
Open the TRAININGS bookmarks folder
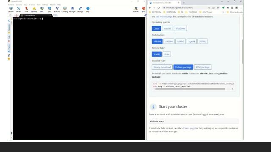pos(191,12)
